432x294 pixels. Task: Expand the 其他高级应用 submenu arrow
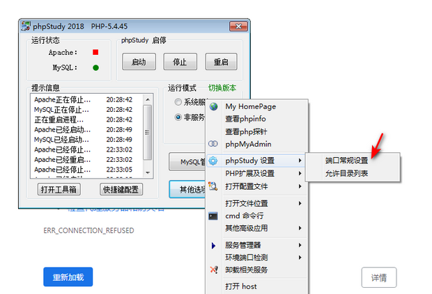(x=300, y=228)
